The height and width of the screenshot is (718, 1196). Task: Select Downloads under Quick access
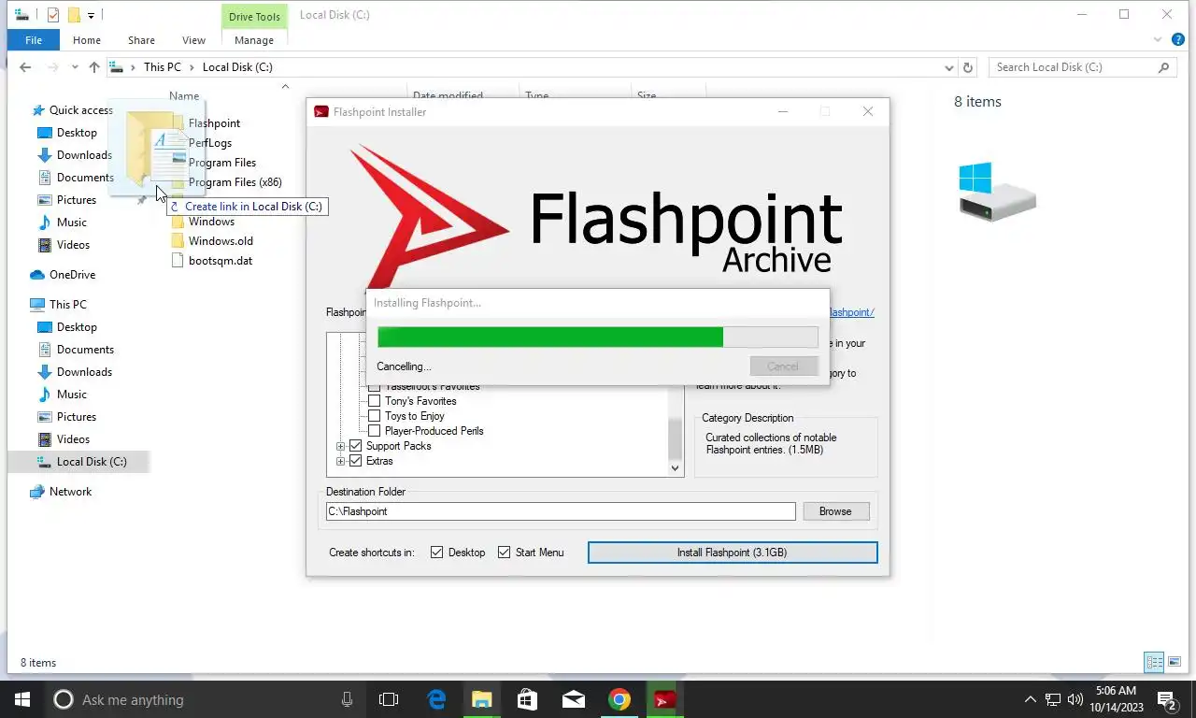tap(84, 155)
